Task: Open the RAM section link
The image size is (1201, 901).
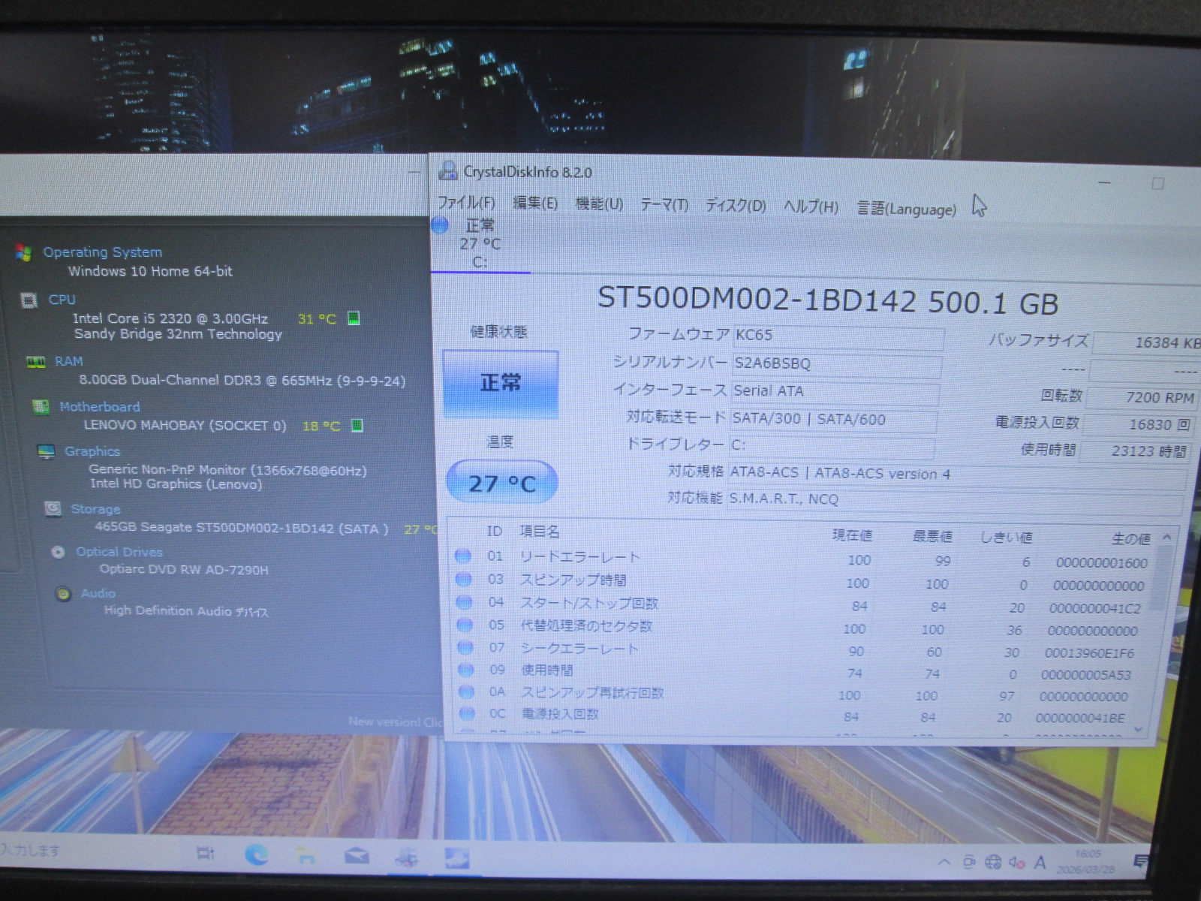Action: [68, 361]
